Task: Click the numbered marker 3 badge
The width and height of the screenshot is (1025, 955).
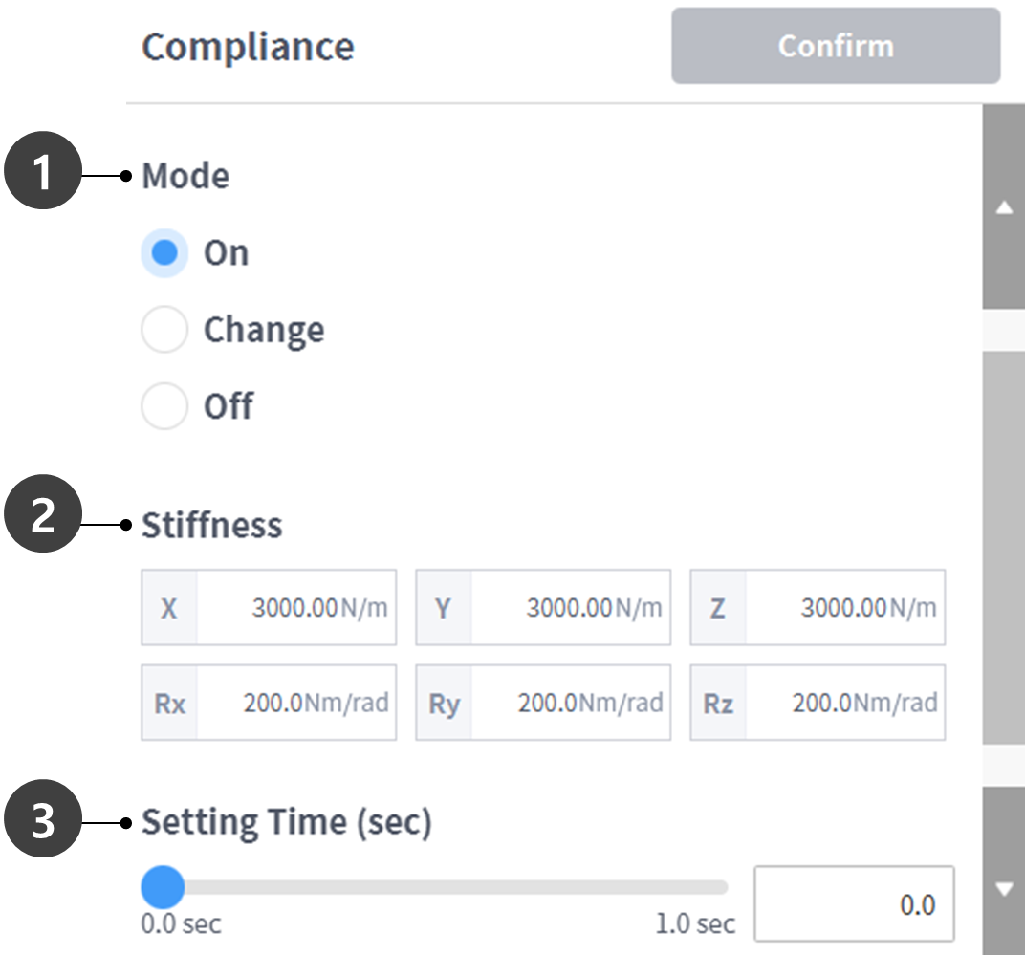Action: (42, 821)
